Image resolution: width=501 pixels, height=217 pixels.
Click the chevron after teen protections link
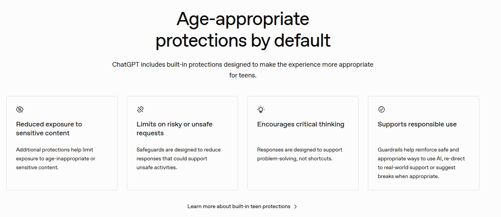coord(296,207)
